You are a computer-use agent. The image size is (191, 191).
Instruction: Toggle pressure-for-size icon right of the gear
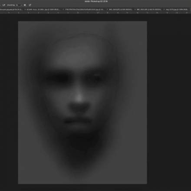pyautogui.click(x=30, y=5)
